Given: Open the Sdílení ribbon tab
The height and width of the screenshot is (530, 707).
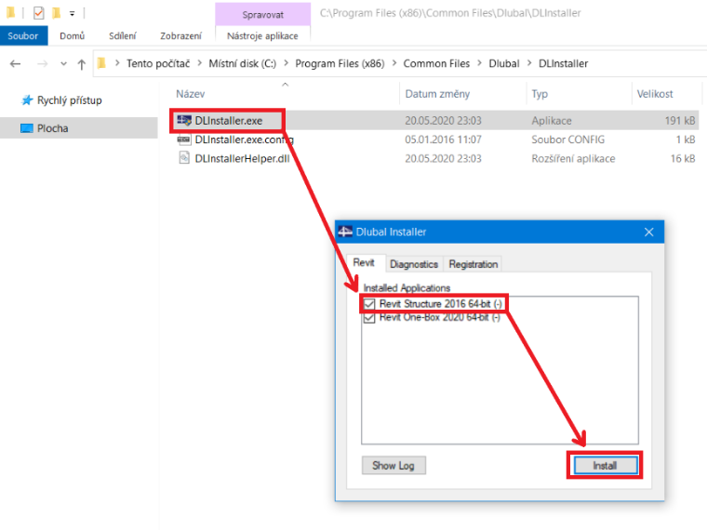Looking at the screenshot, I should 122,36.
